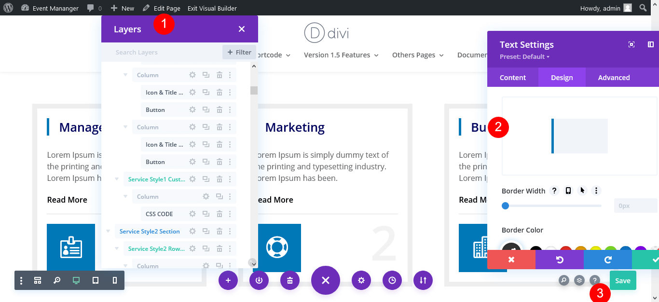Switch to tablet view mode
Screen dimensions: 659x302
[96, 280]
